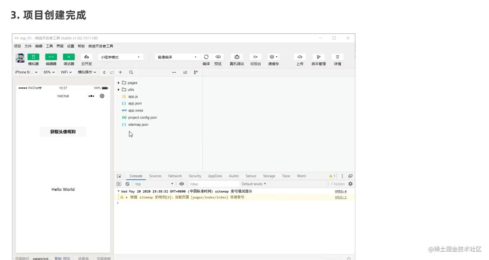Open the 界面 menu
This screenshot has width=489, height=260.
pos(60,46)
